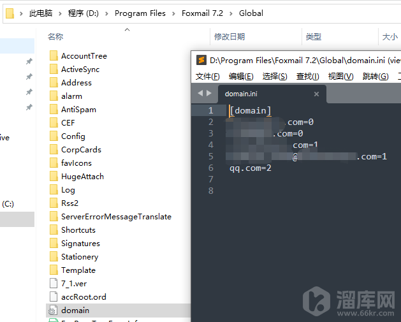Navigate to 此电脑 in breadcrumb
This screenshot has height=322, width=401.
tap(41, 13)
